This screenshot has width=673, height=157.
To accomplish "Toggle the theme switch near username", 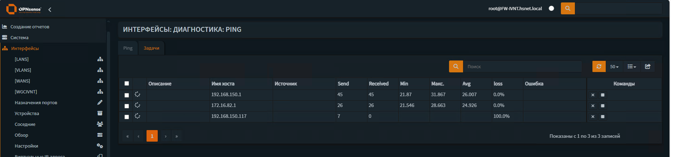I will 551,8.
